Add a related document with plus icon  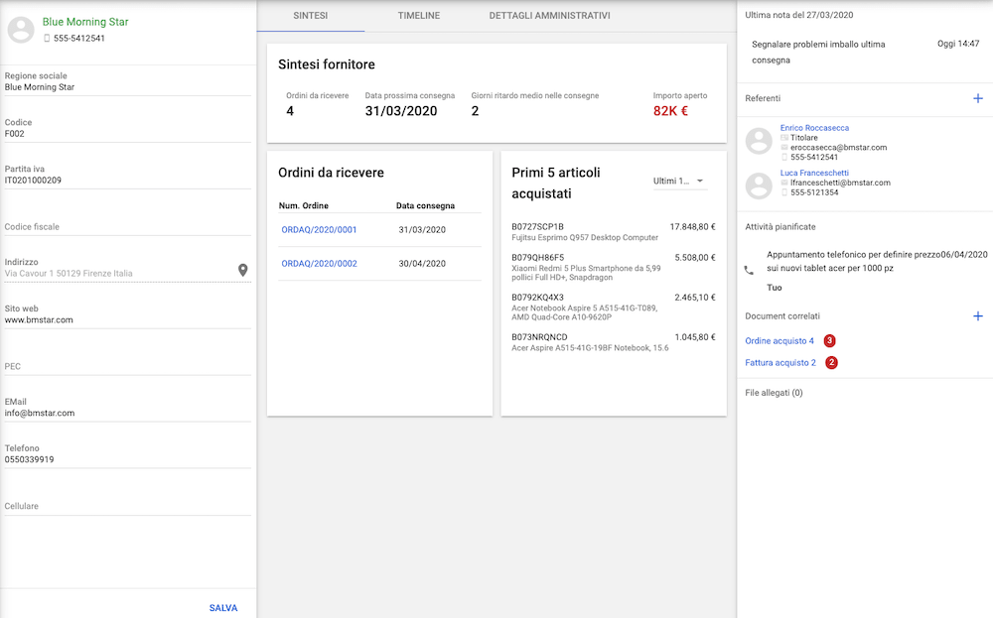click(x=978, y=315)
